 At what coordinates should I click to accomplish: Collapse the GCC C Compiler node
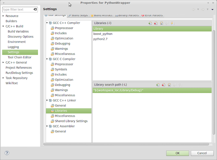point(47,59)
